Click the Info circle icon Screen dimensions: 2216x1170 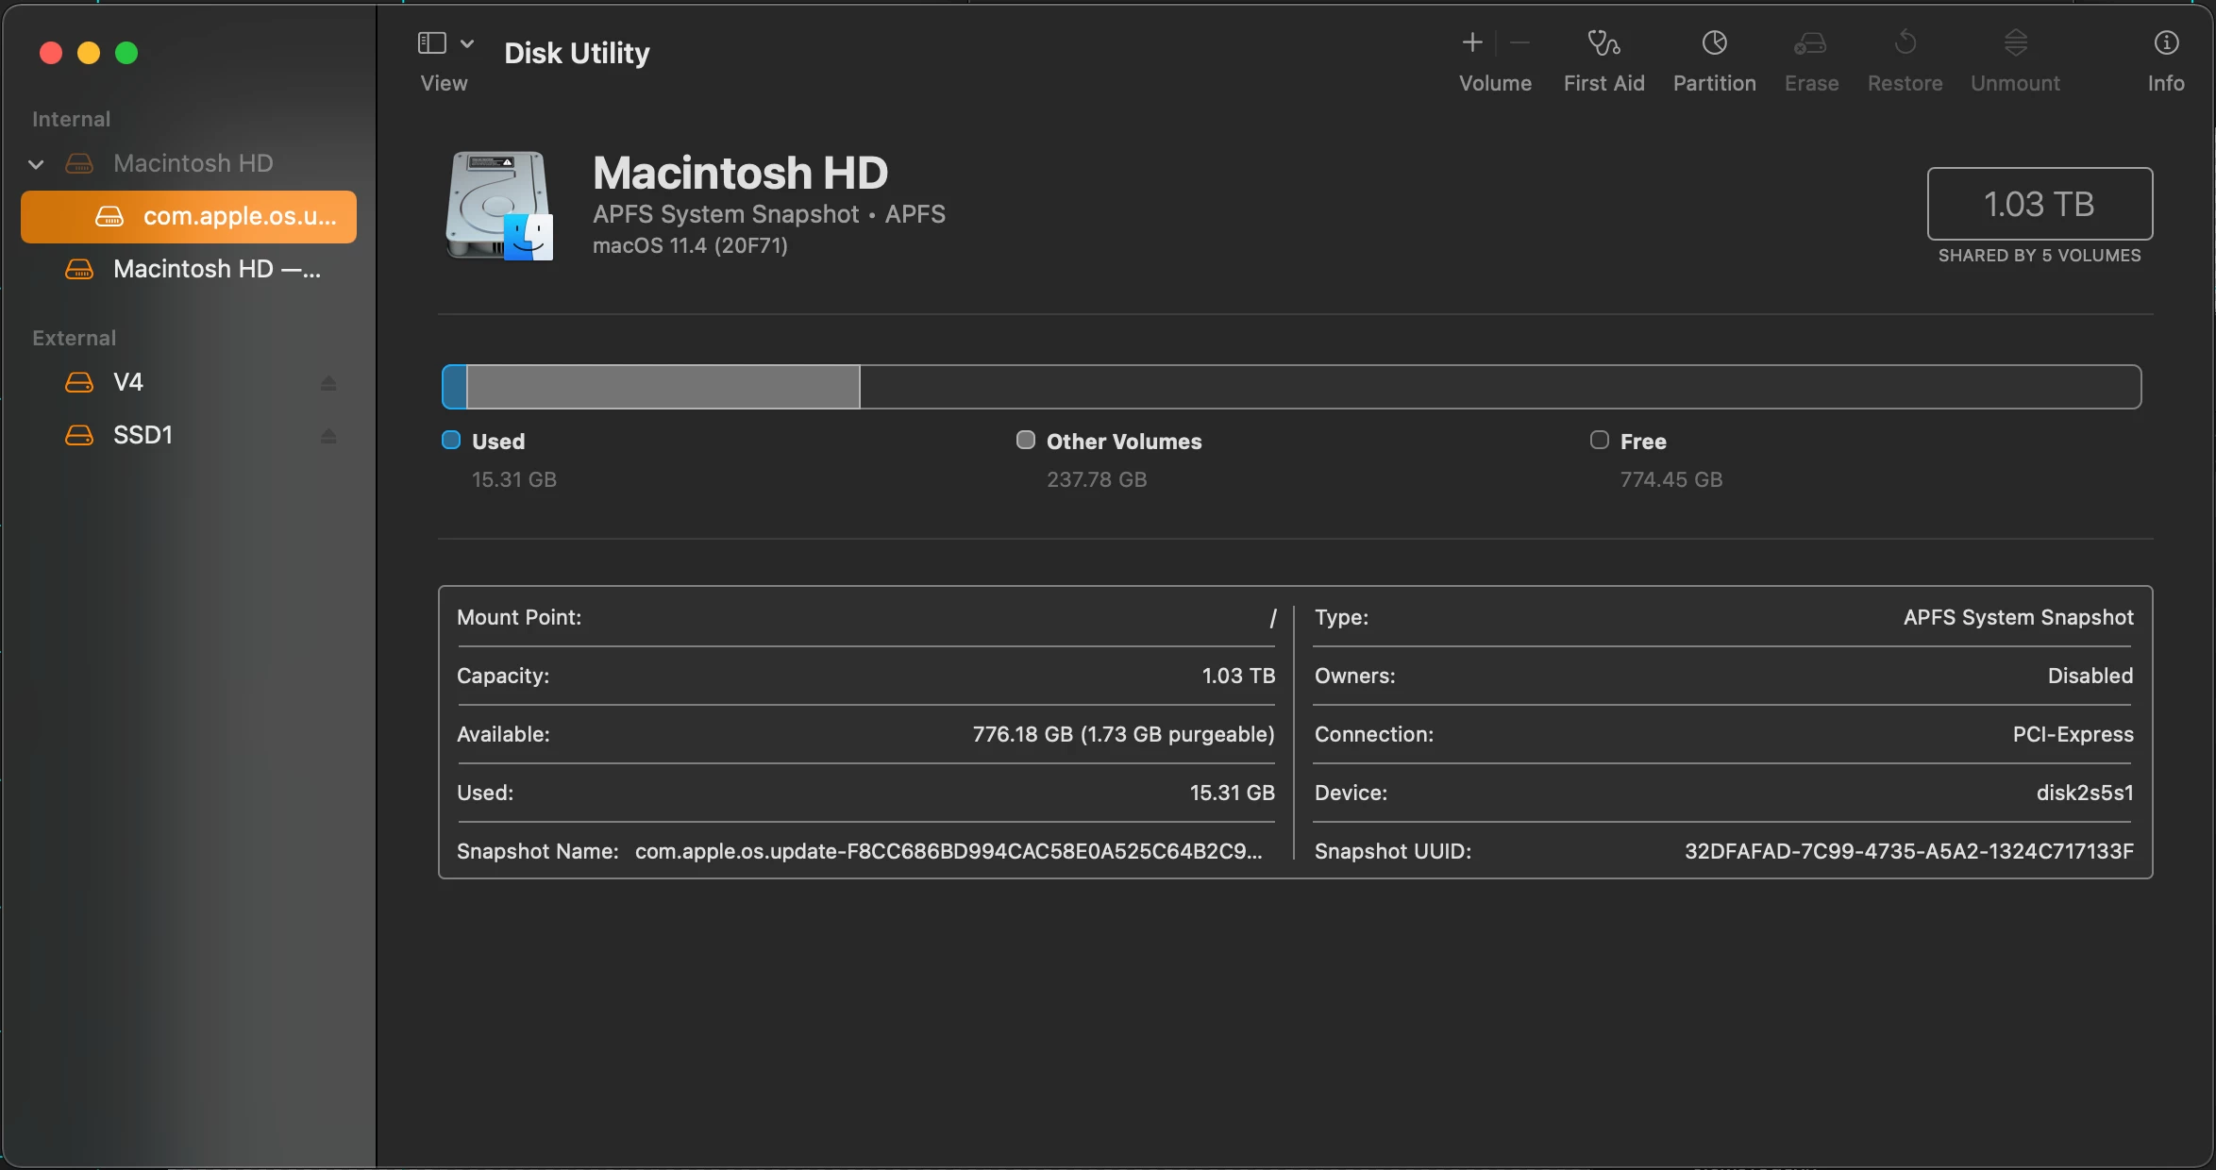pos(2166,43)
